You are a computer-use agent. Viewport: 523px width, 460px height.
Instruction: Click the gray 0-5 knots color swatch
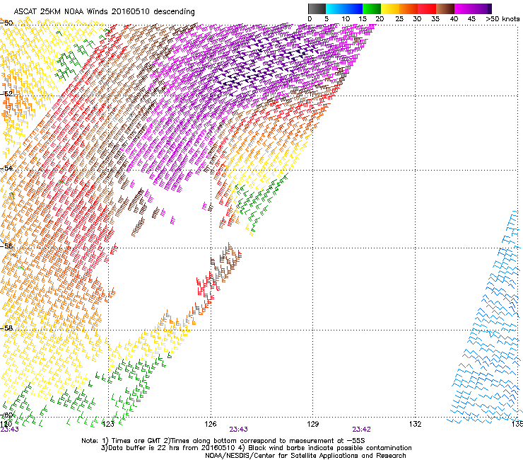pos(317,8)
